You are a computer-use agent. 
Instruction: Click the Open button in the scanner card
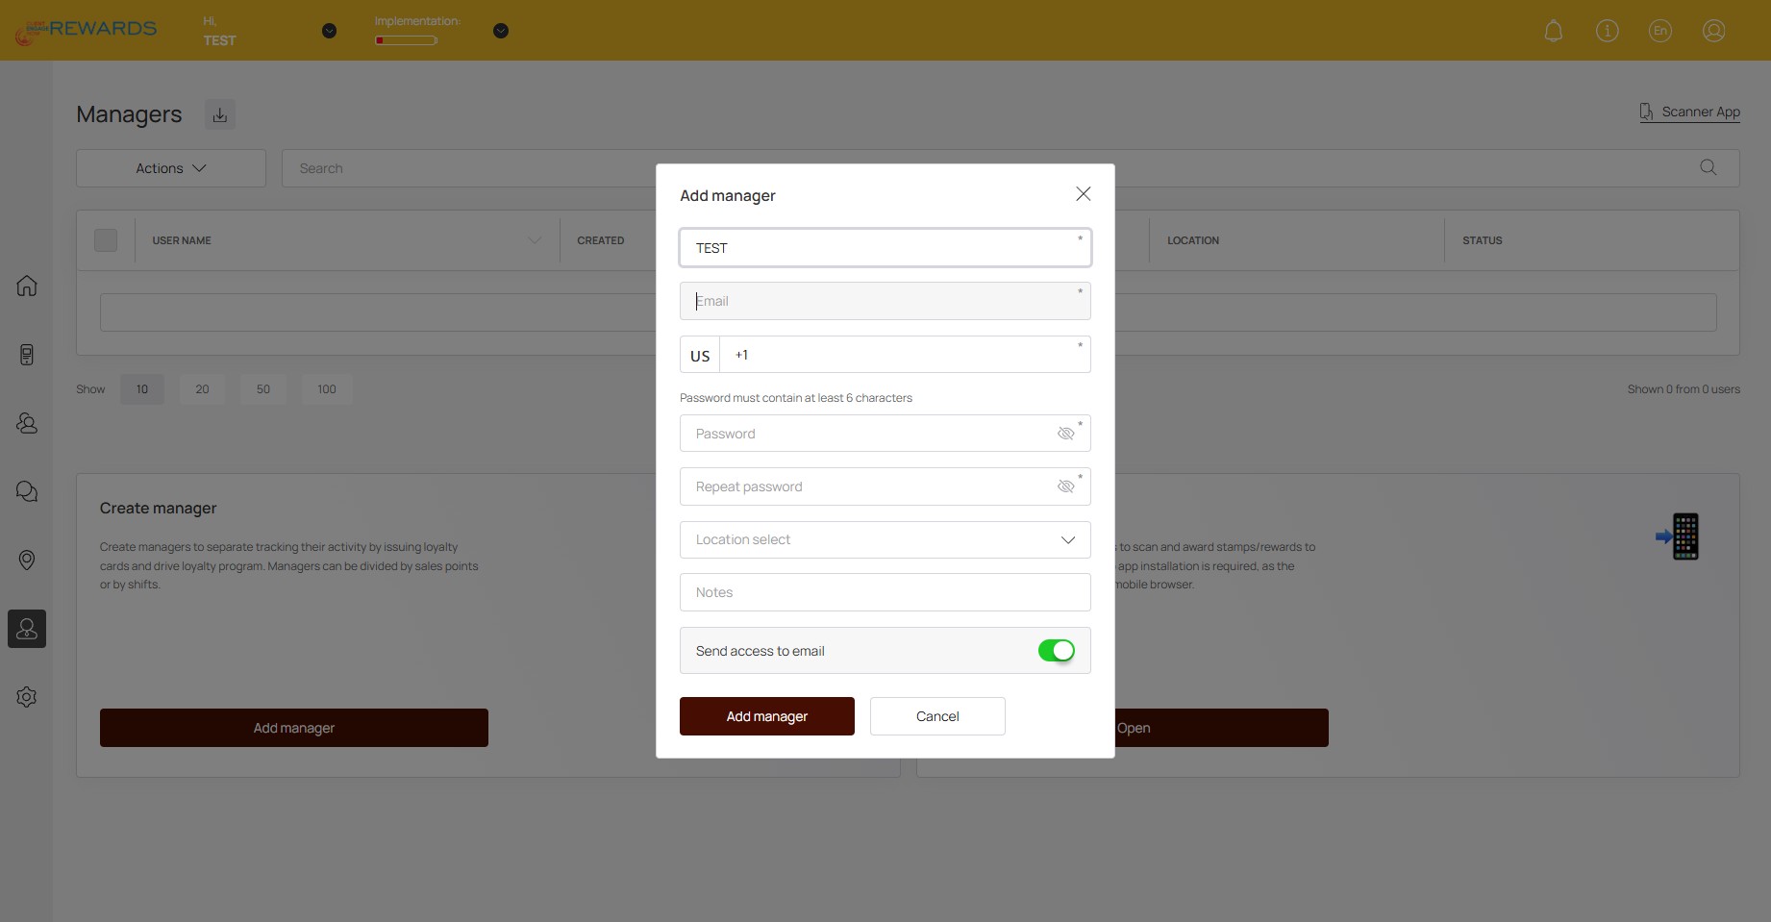click(x=1221, y=728)
